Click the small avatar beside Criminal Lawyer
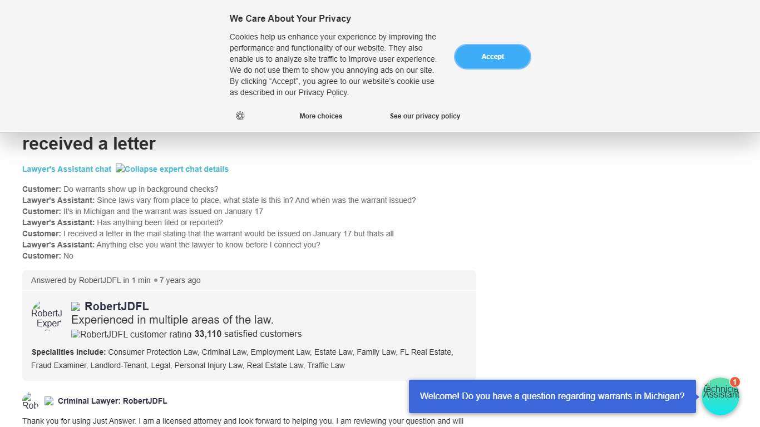The height and width of the screenshot is (427, 760). click(31, 400)
